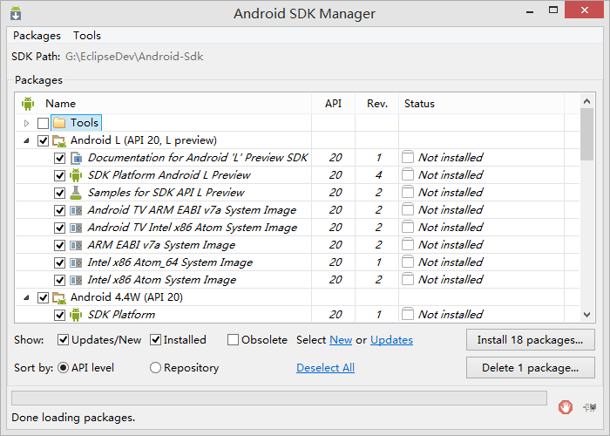Check the Tools package checkbox
This screenshot has width=610, height=436.
[x=43, y=123]
